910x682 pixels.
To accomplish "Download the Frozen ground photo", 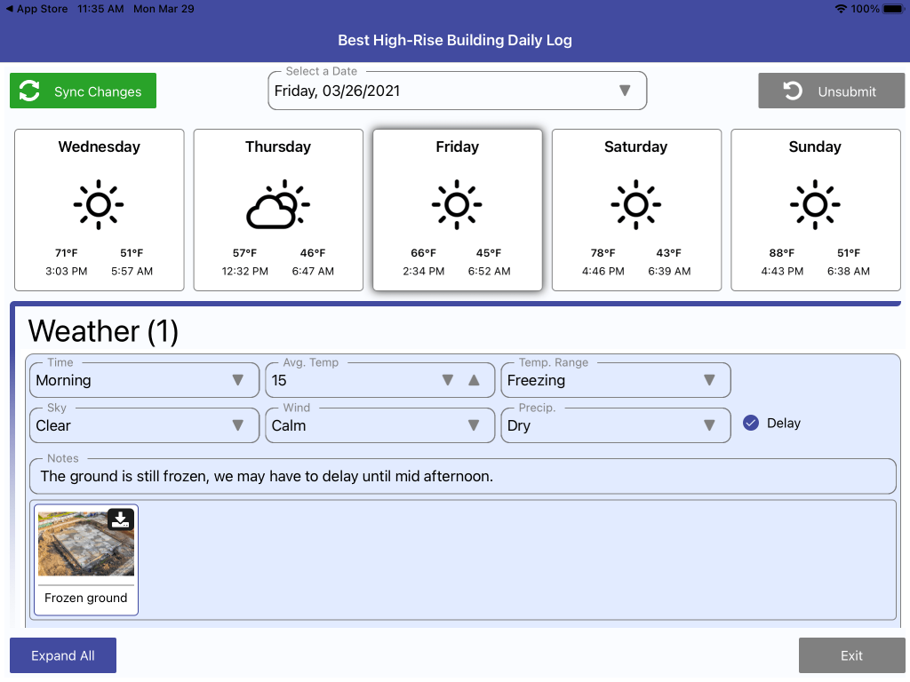I will pos(121,519).
